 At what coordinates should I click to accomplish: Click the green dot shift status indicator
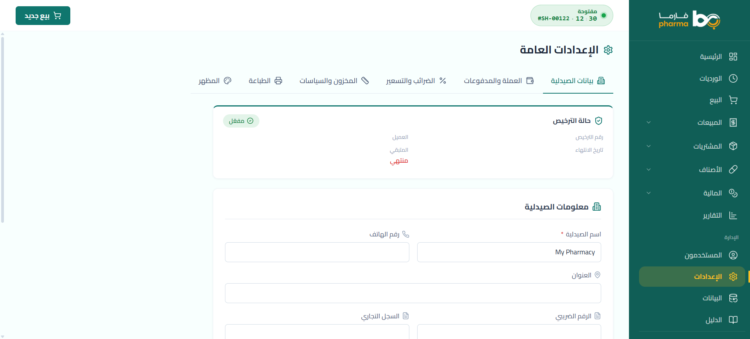tap(604, 16)
